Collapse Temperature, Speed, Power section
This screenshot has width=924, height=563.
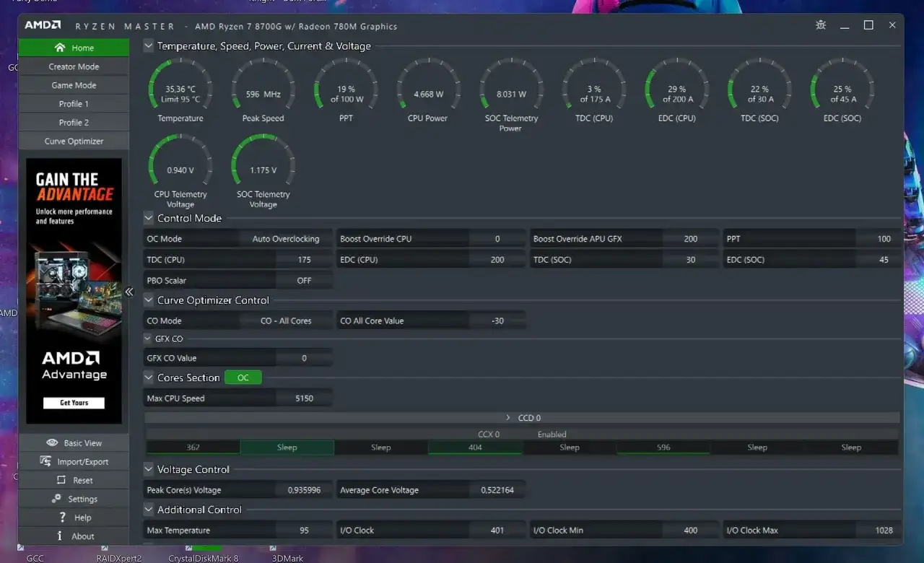pyautogui.click(x=149, y=46)
